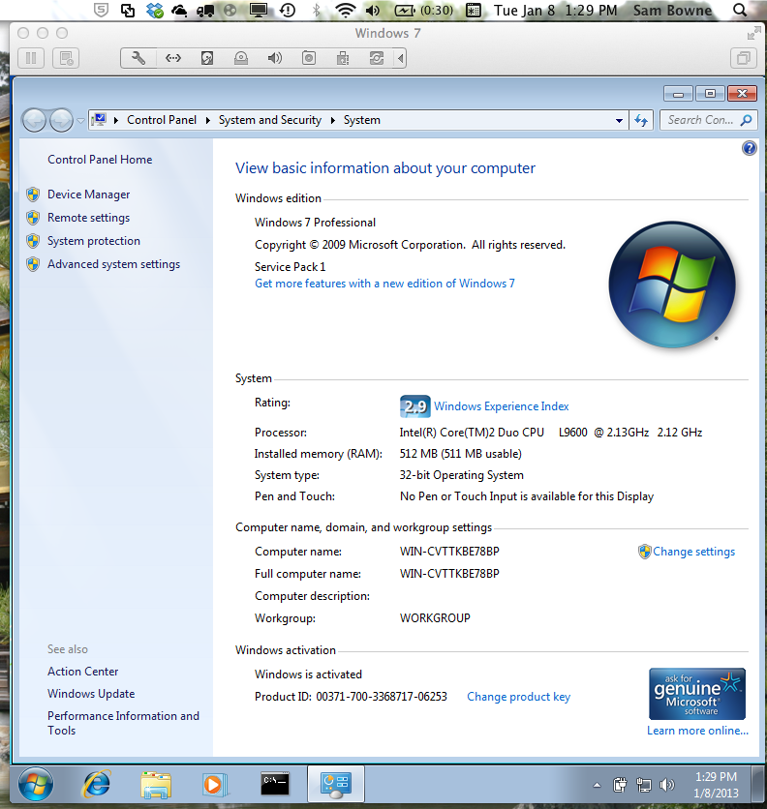Image resolution: width=767 pixels, height=809 pixels.
Task: Click System and Security breadcrumb
Action: pos(269,120)
